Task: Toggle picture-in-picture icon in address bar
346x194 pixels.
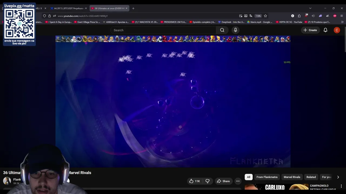Action: (x=241, y=16)
